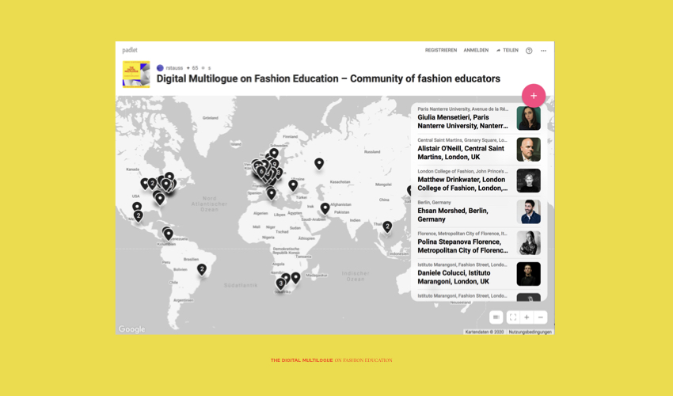The width and height of the screenshot is (673, 396).
Task: Open the Ehsan Morshed, Berlin post
Action: click(463, 212)
